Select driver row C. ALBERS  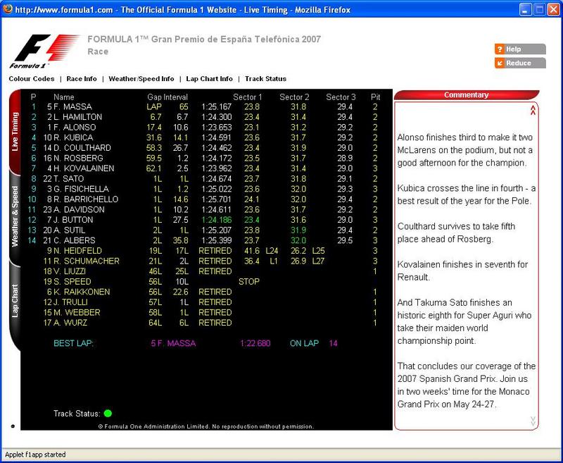coord(205,240)
